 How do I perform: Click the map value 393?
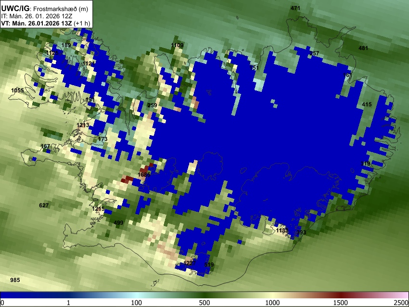301,232
